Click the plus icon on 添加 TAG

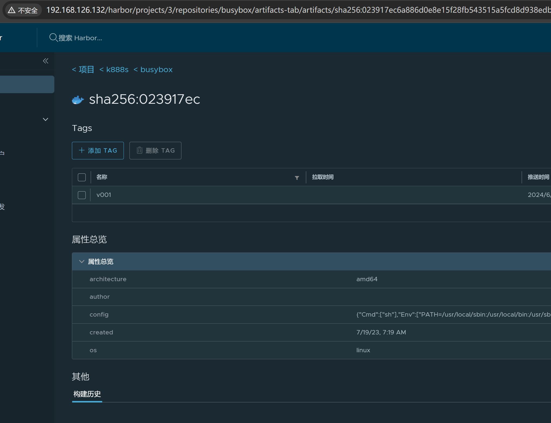pos(82,150)
